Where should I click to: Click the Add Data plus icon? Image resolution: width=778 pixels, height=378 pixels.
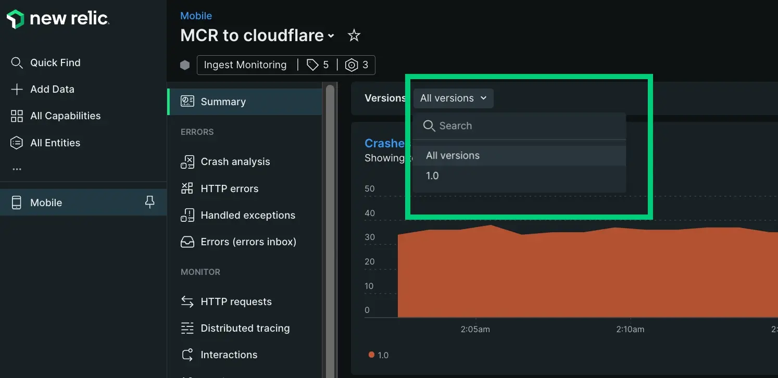click(x=17, y=90)
